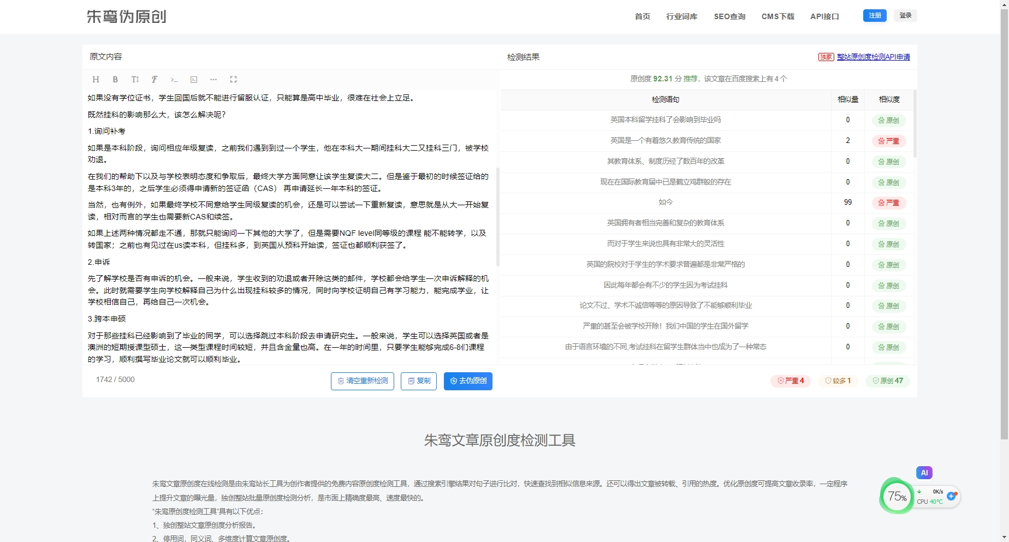1009x542 pixels.
Task: Select sentence 因此每年都会有不少的学生因为考试挂科
Action: point(665,285)
